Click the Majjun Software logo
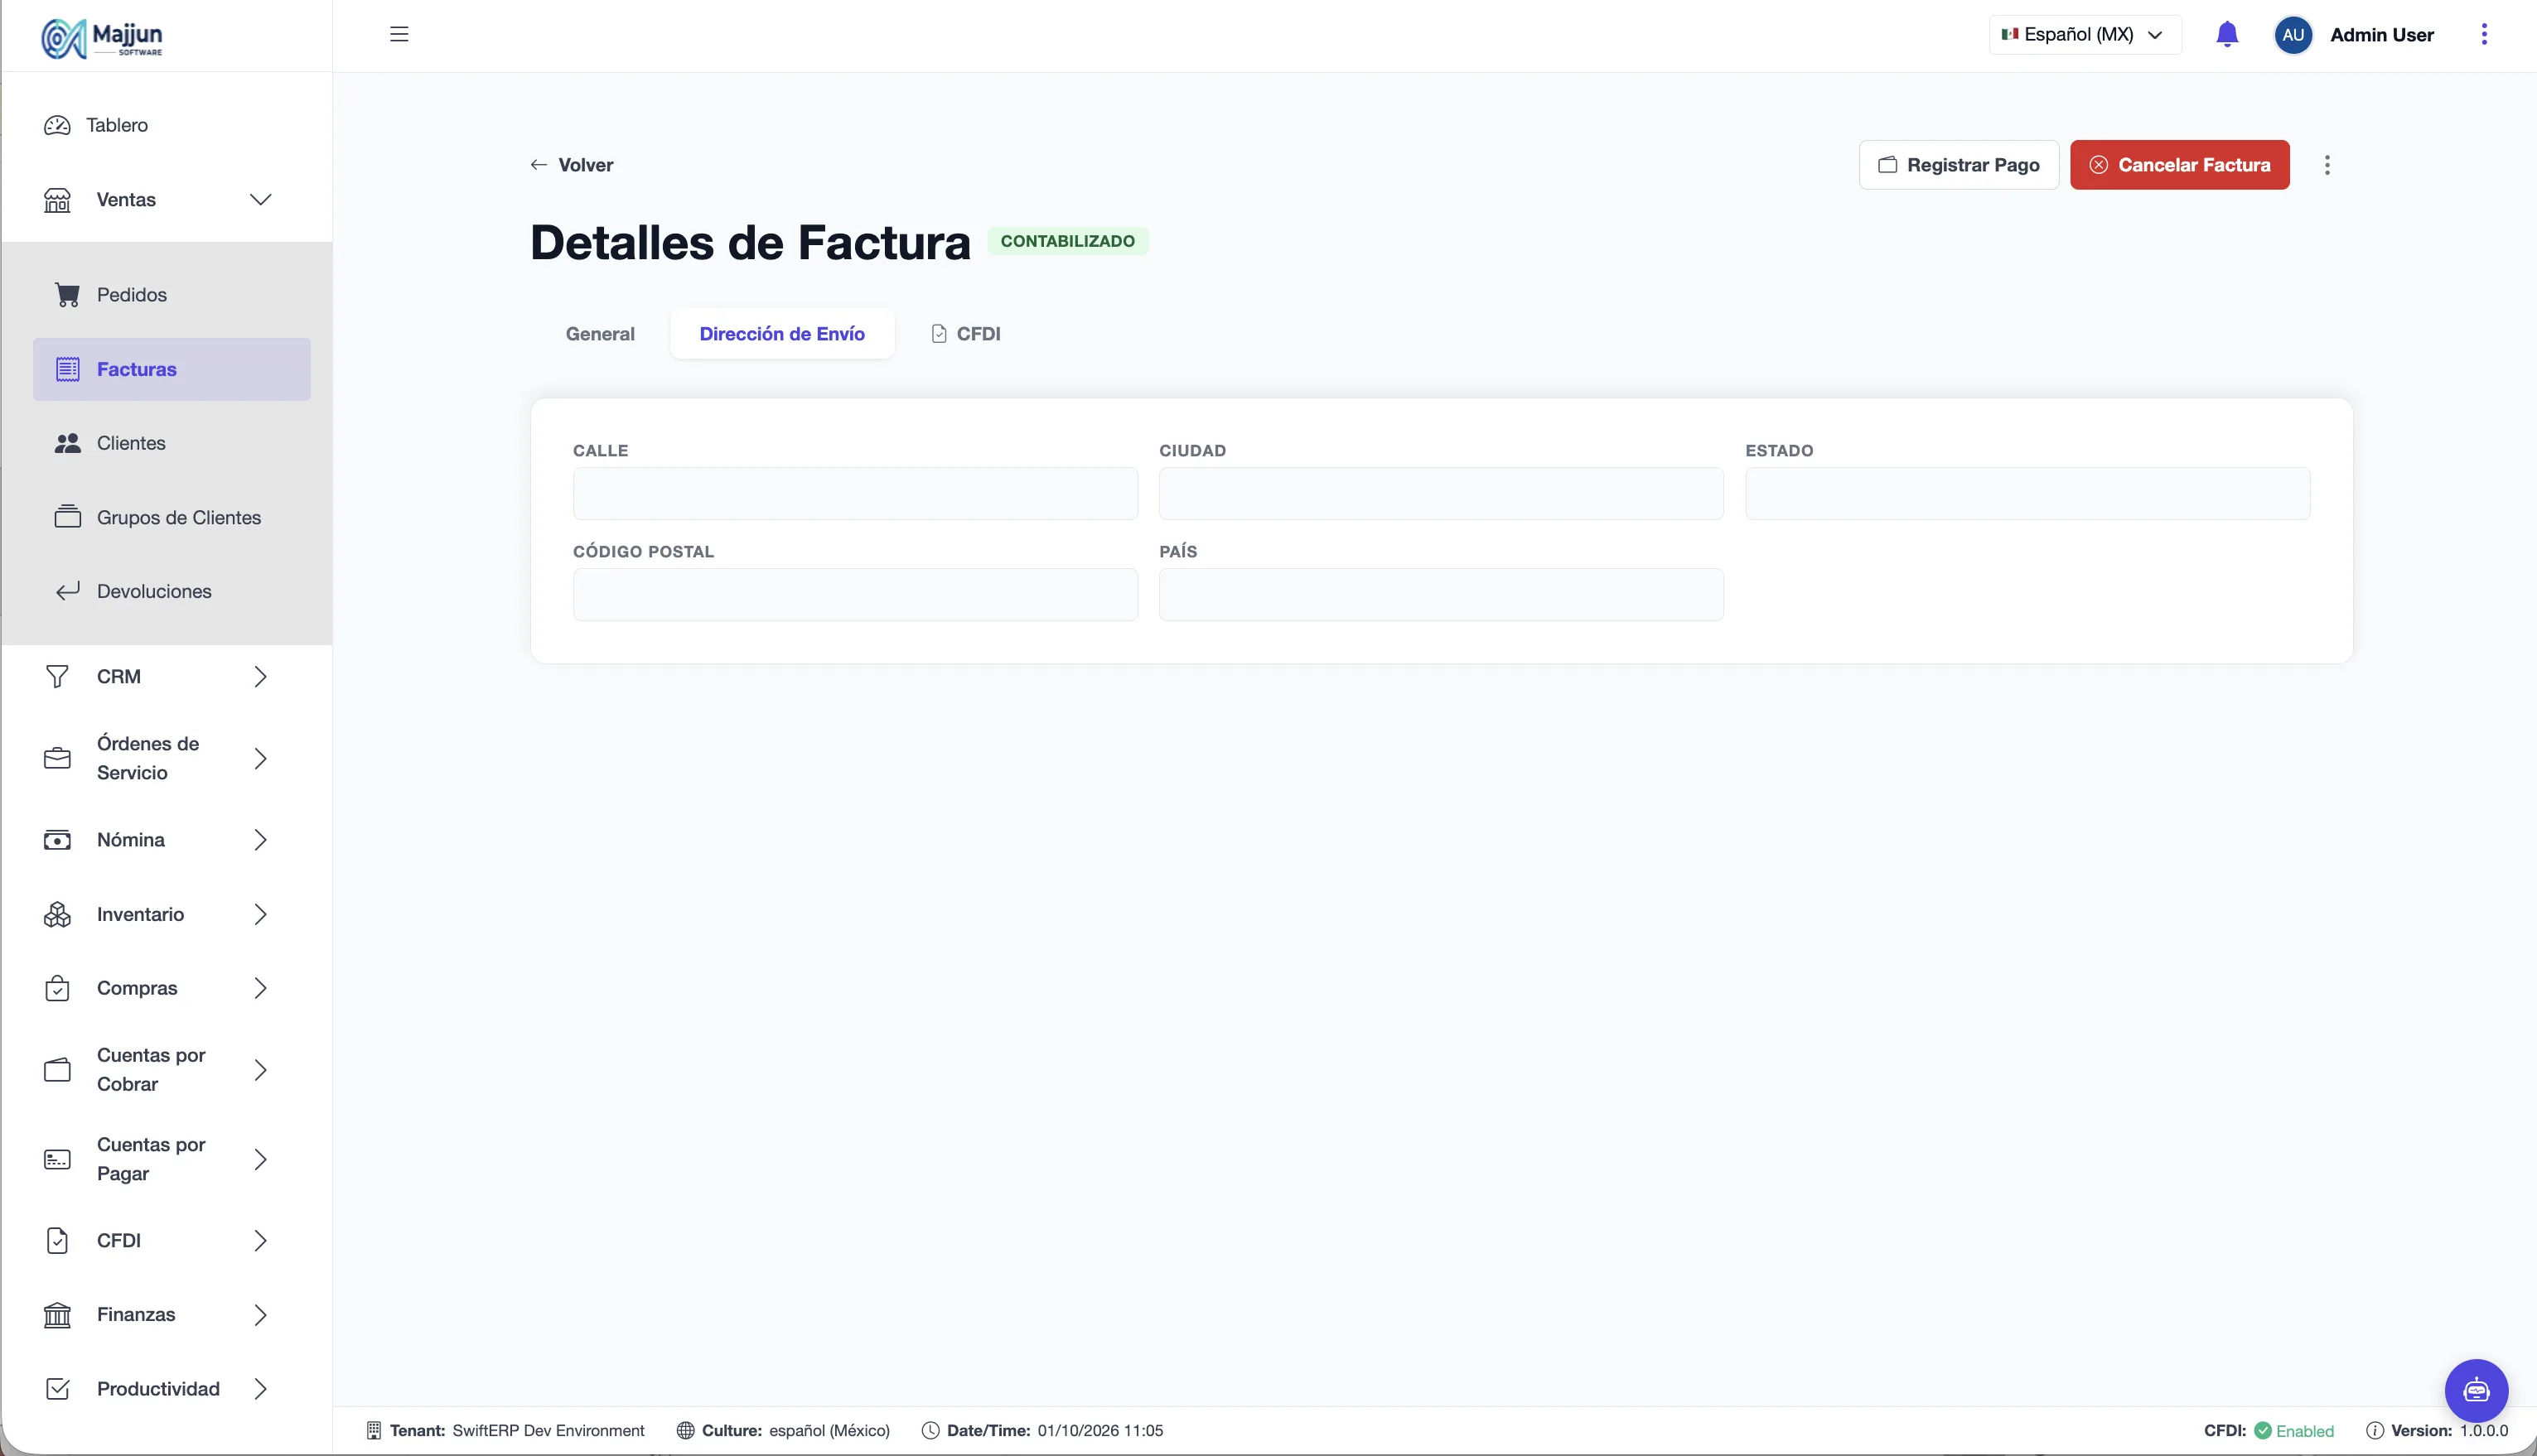2537x1456 pixels. coord(102,38)
